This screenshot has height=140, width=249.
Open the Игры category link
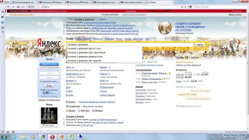click(102, 80)
